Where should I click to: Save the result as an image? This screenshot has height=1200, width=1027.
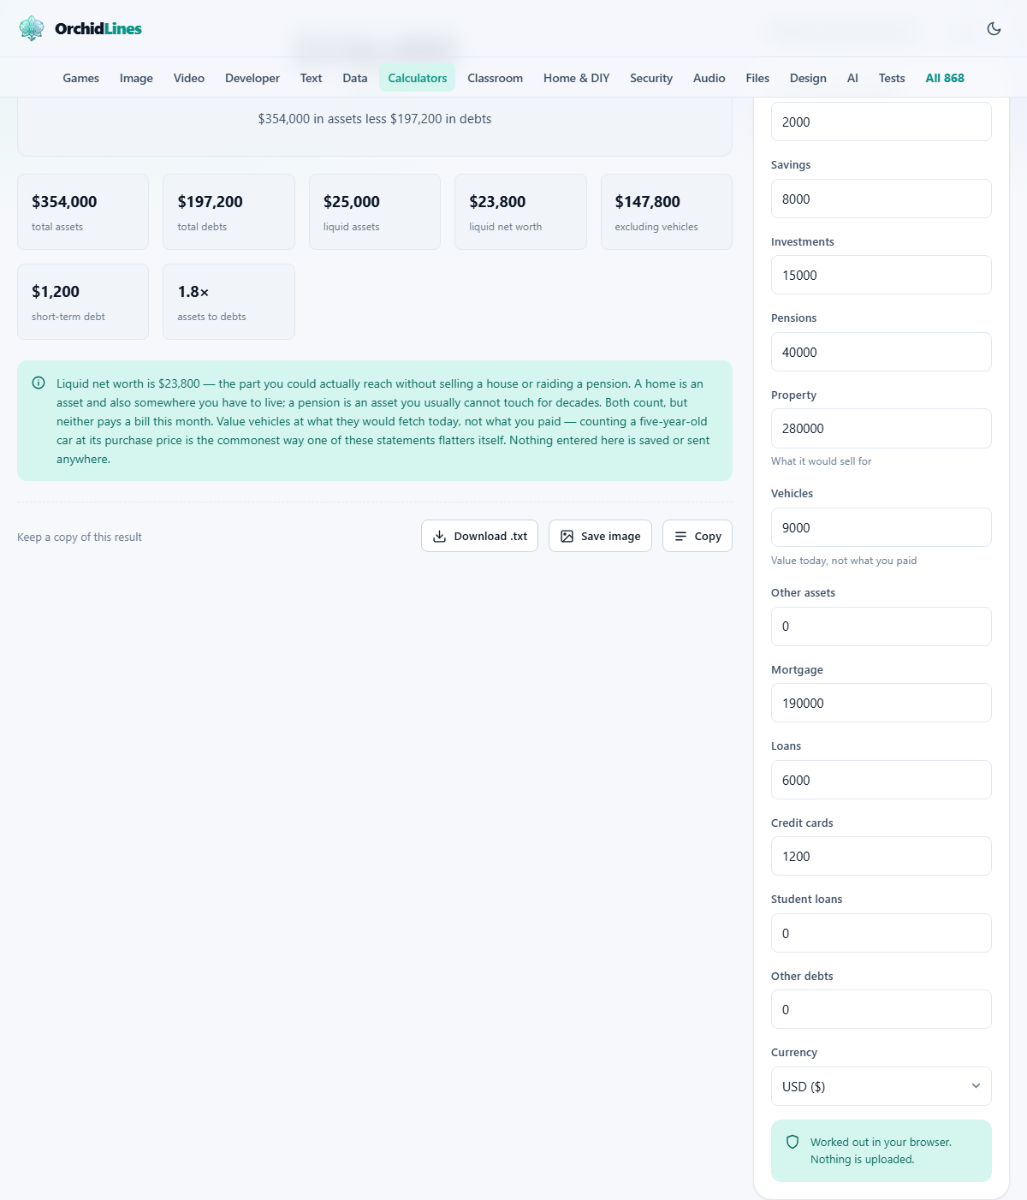[x=600, y=536]
